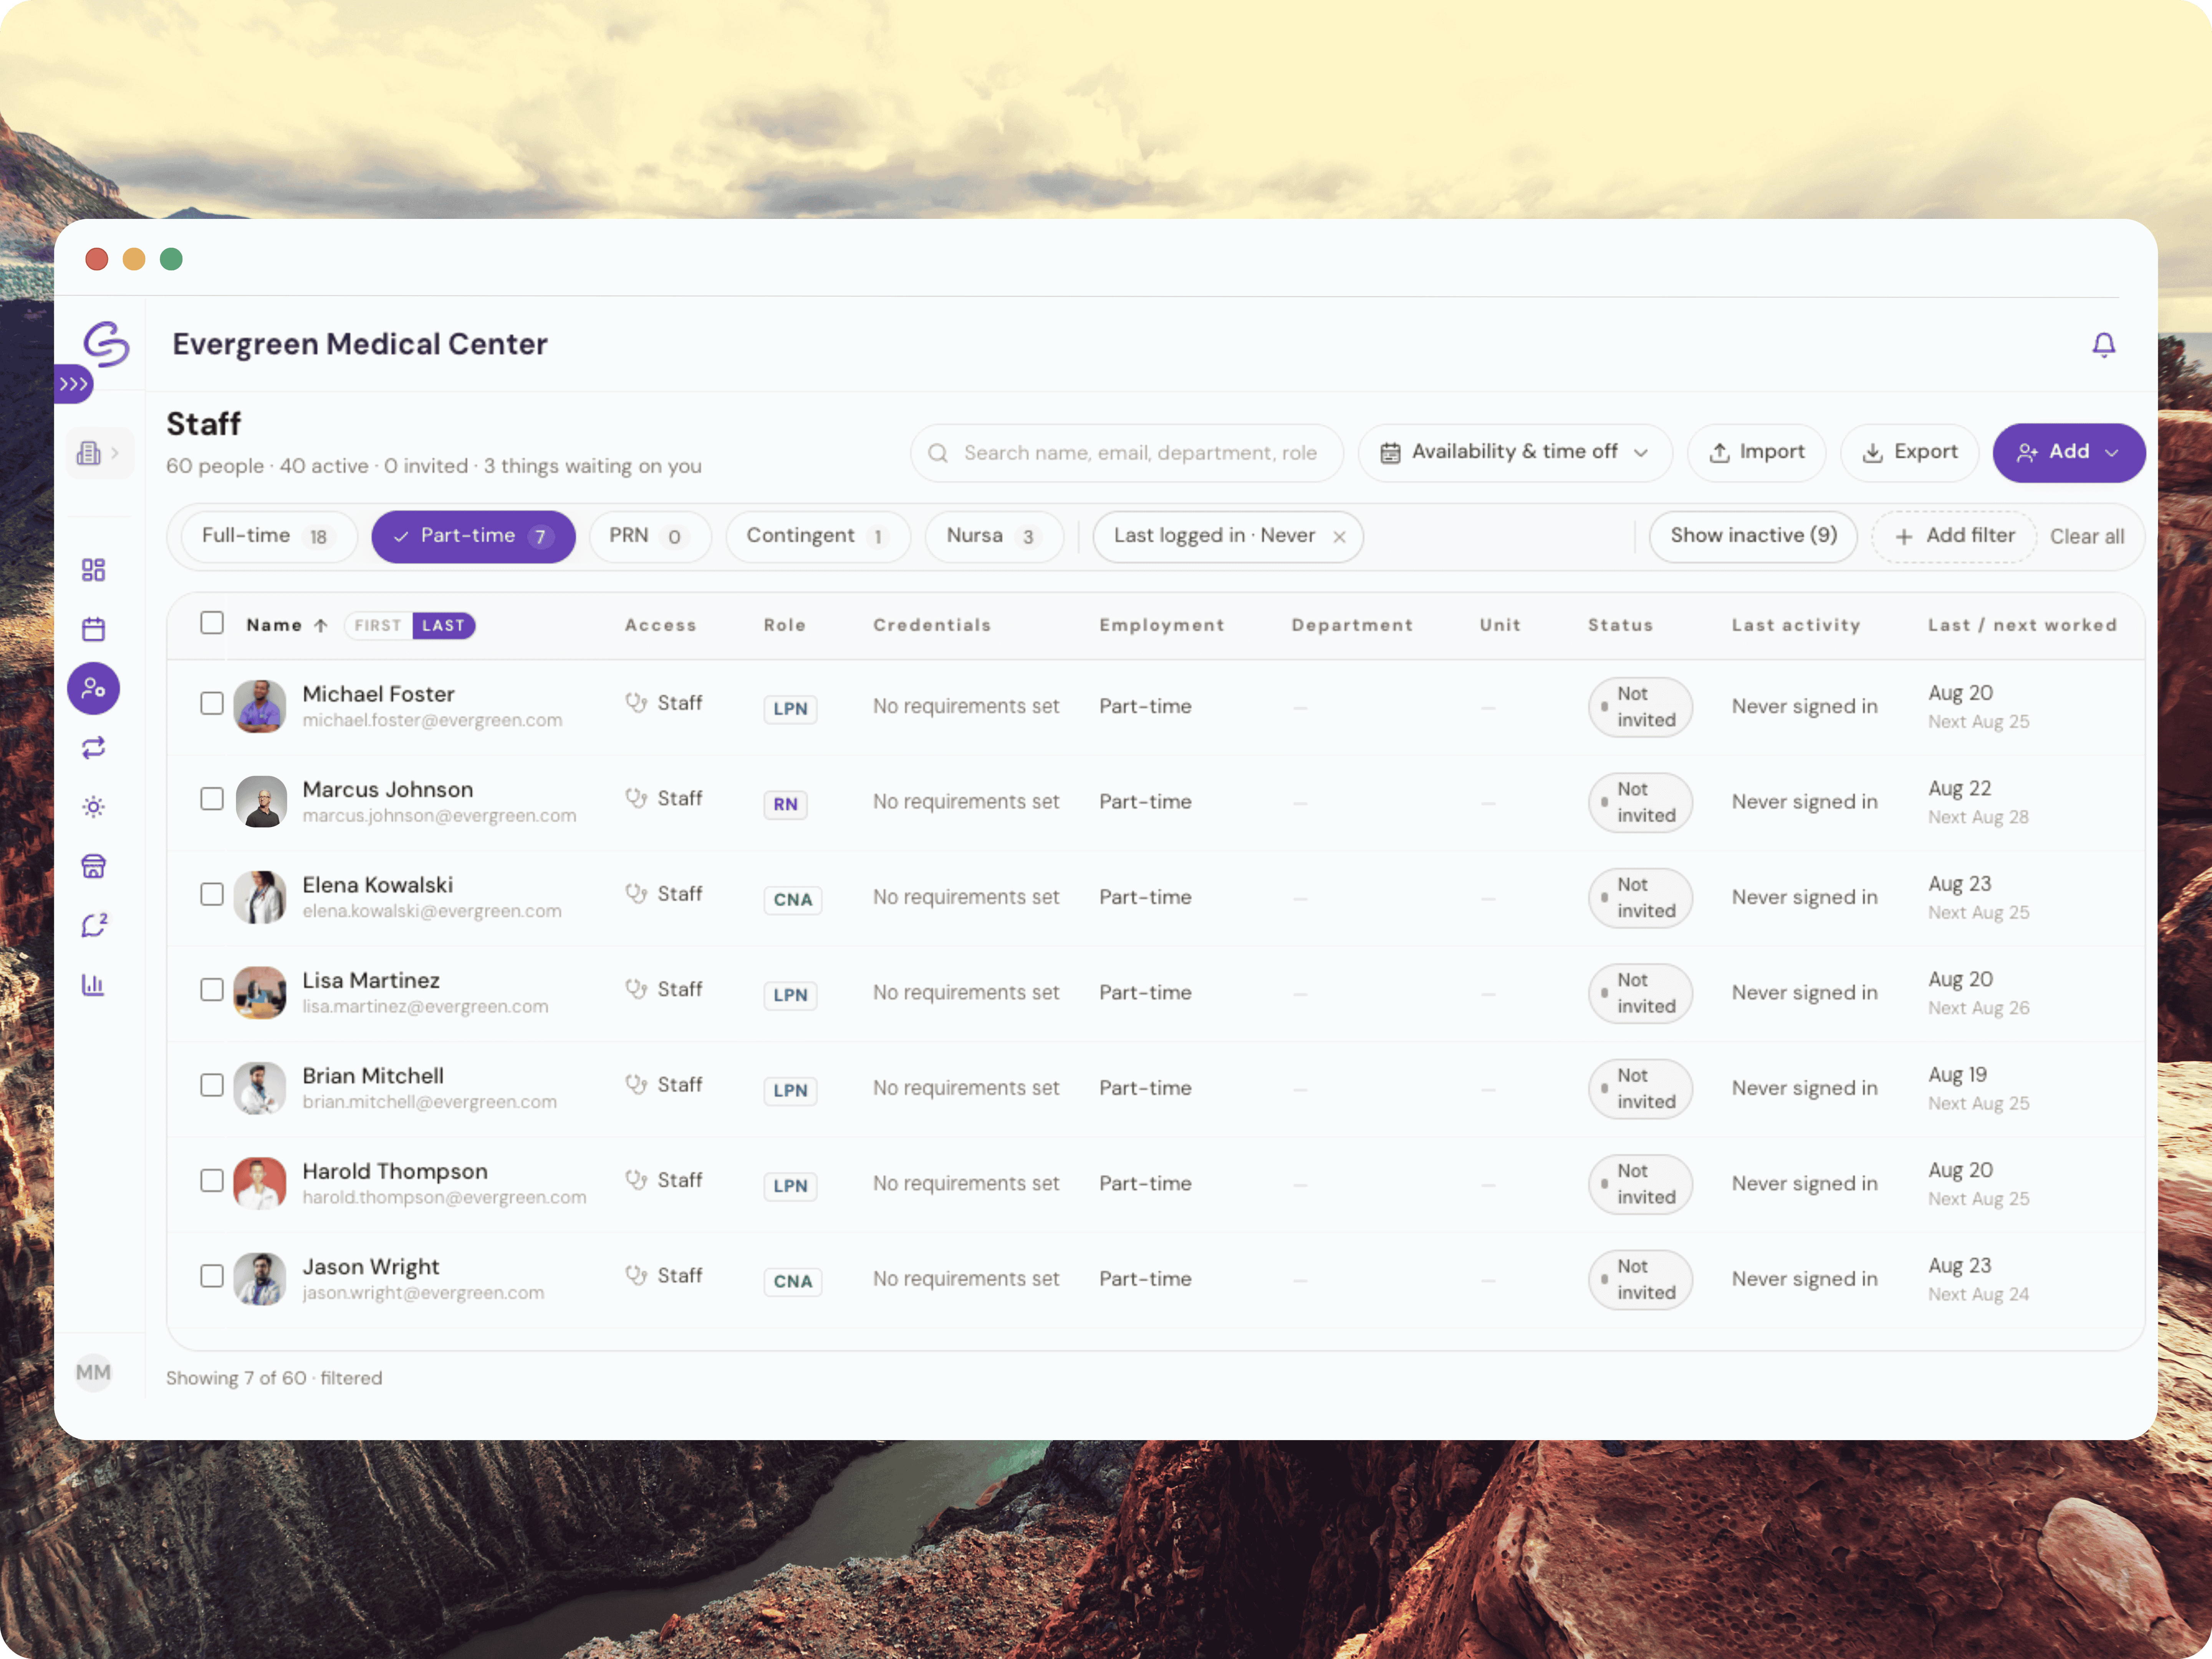Select the Nursa filter chip
Viewport: 2212px width, 1659px height.
point(993,536)
